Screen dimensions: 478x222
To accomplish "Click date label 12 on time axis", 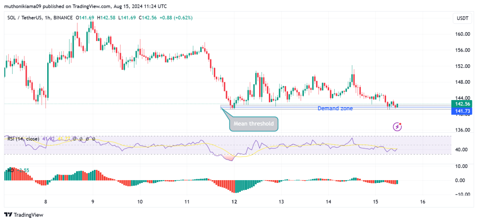I will 234,202.
